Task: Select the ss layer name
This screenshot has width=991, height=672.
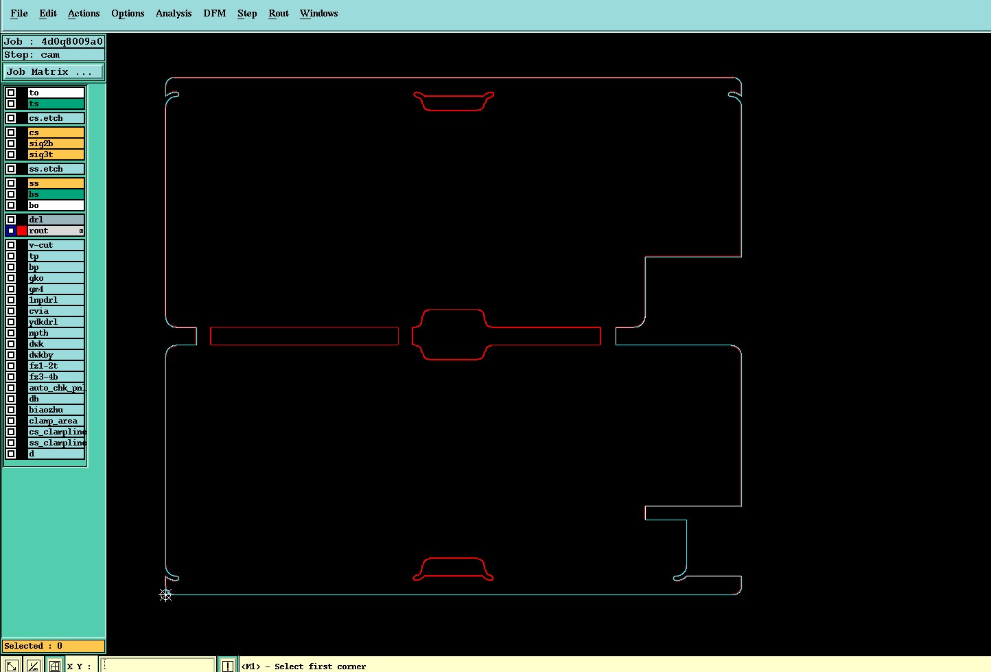Action: point(56,183)
